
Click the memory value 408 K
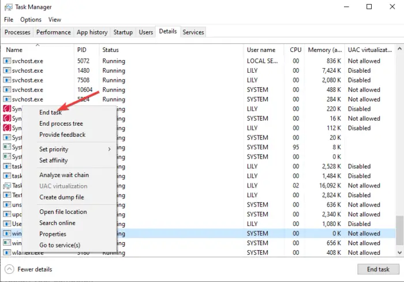(334, 253)
